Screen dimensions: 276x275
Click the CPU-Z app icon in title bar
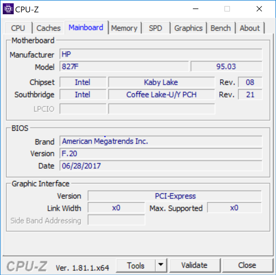pyautogui.click(x=8, y=9)
